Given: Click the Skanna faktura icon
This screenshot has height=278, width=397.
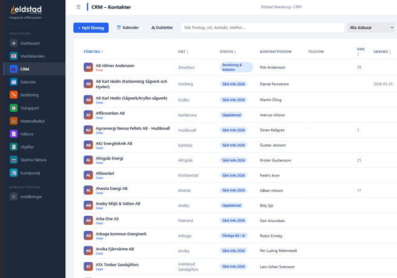Looking at the screenshot, I should 14,160.
